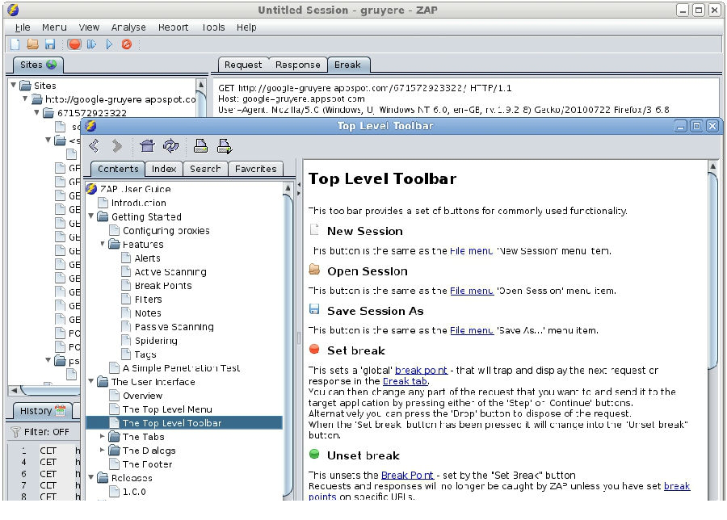Switch to the Response tab
727x520 pixels.
[x=297, y=65]
